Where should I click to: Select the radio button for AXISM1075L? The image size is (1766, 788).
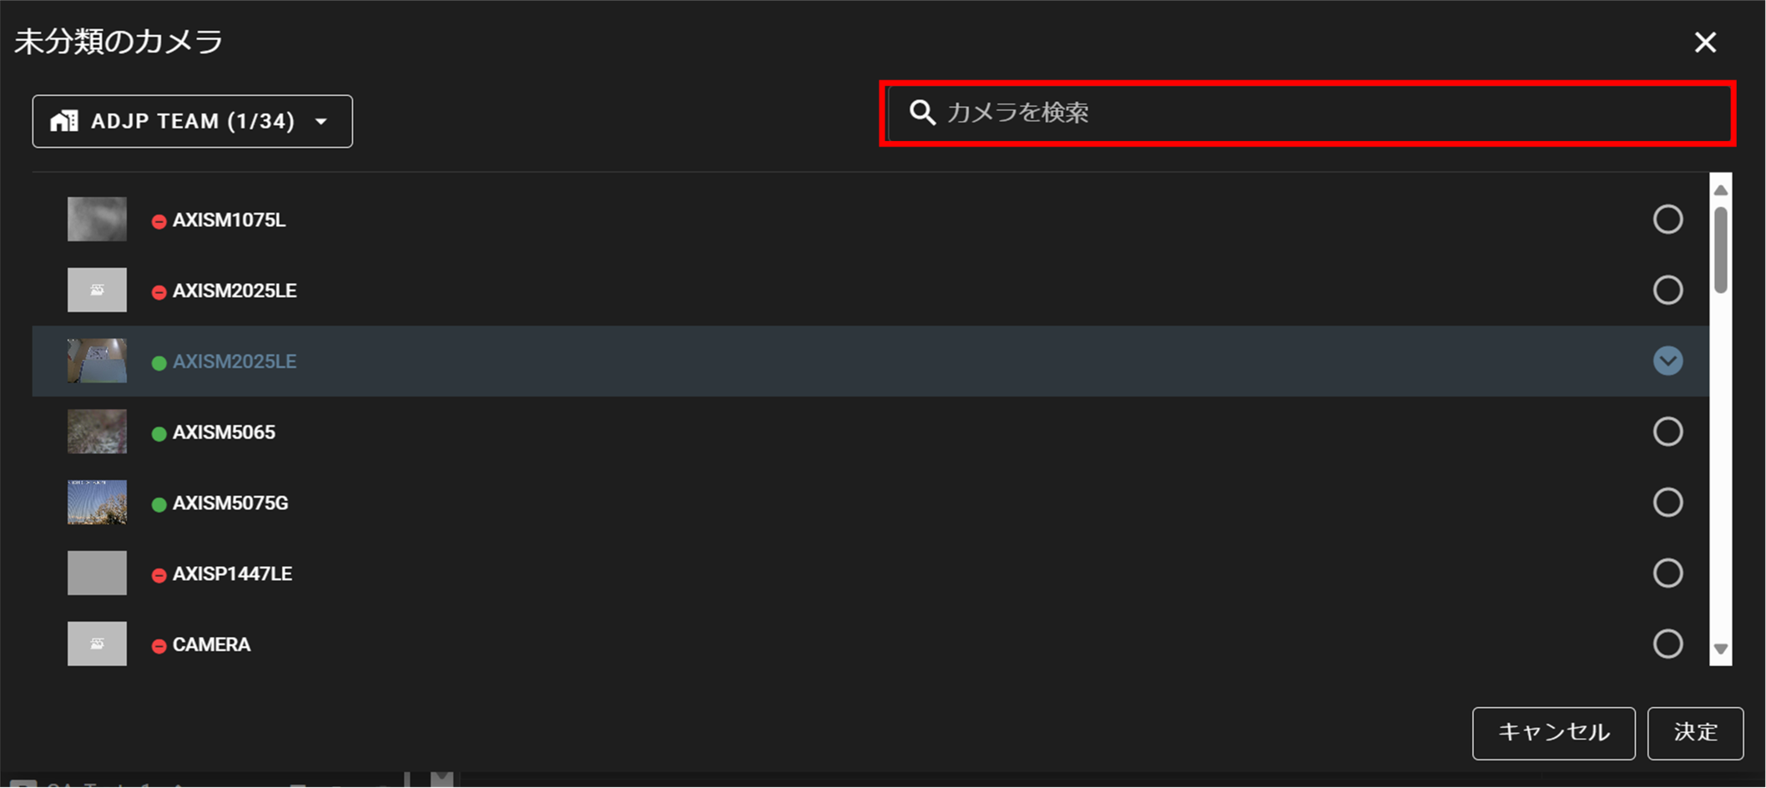(x=1668, y=220)
